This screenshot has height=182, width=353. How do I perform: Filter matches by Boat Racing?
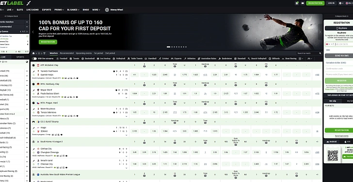point(289,59)
